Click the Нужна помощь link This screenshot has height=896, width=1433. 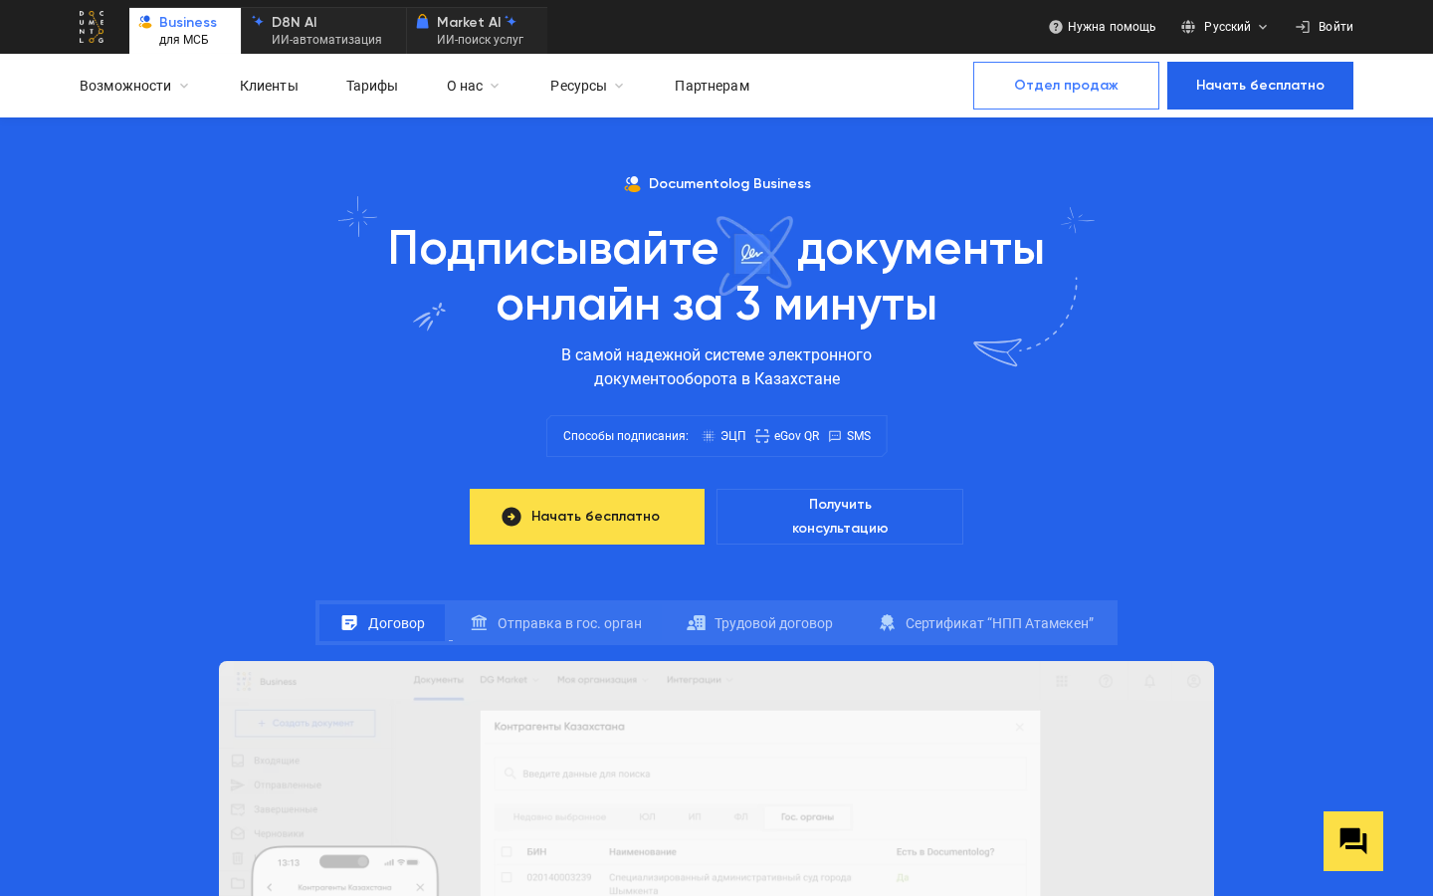coord(1103,27)
